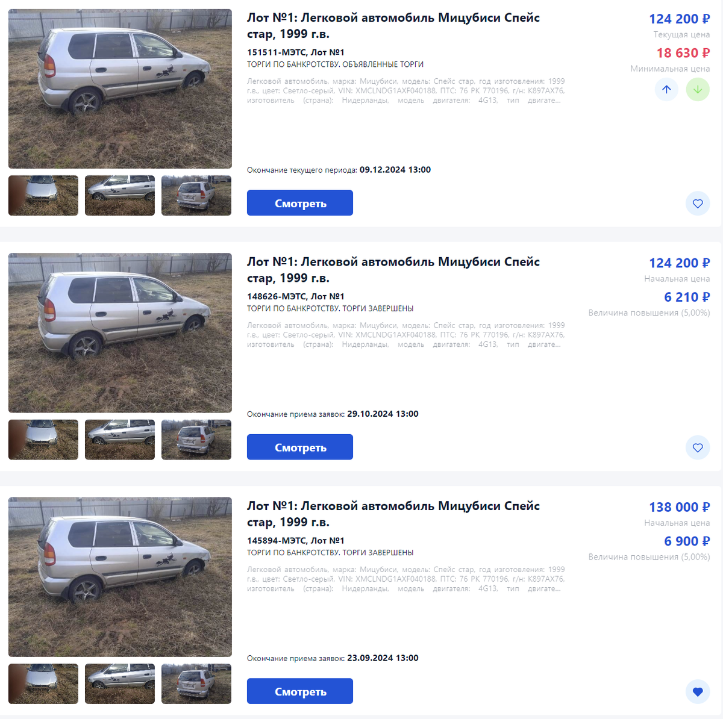Add lot 151511-МЭТС to favorites

tap(698, 204)
